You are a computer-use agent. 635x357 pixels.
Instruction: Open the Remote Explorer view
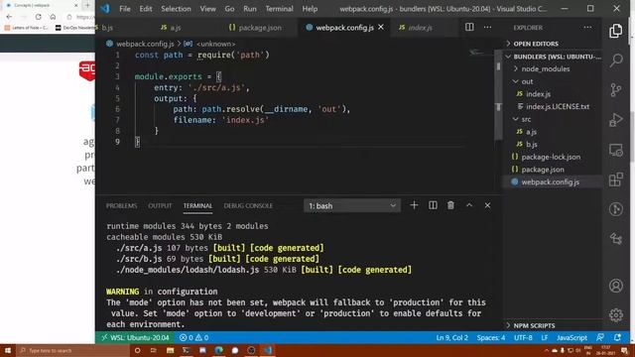point(615,150)
